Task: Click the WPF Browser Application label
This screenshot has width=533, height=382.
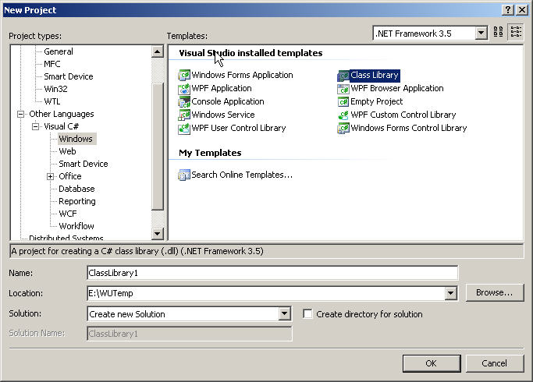Action: 397,88
